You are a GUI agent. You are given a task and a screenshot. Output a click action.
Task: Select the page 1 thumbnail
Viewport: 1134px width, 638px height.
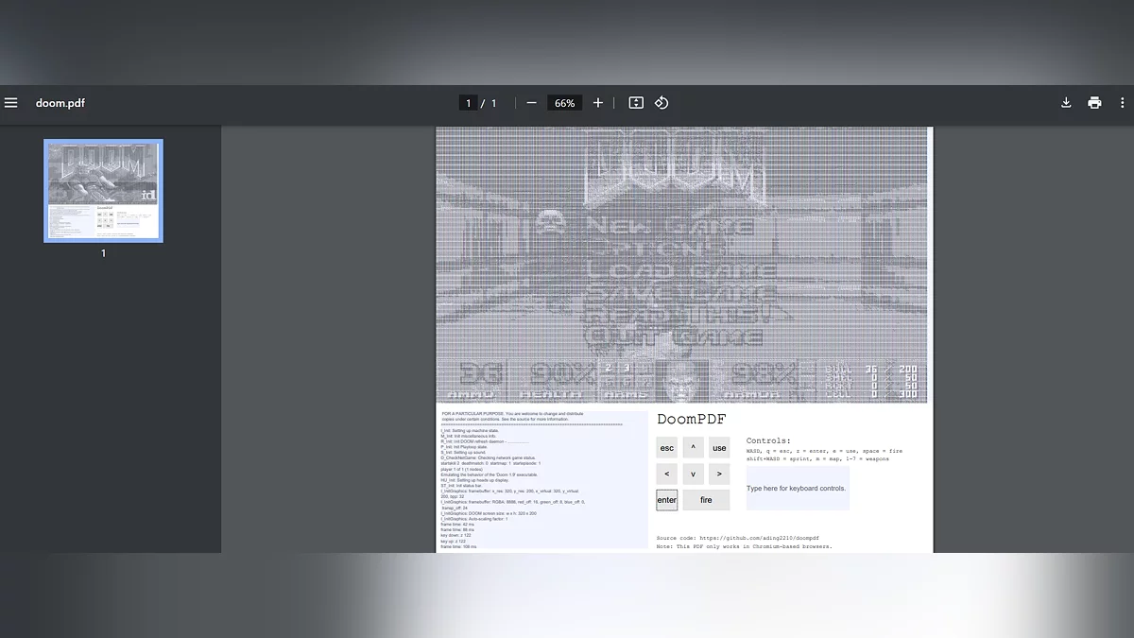click(x=103, y=191)
